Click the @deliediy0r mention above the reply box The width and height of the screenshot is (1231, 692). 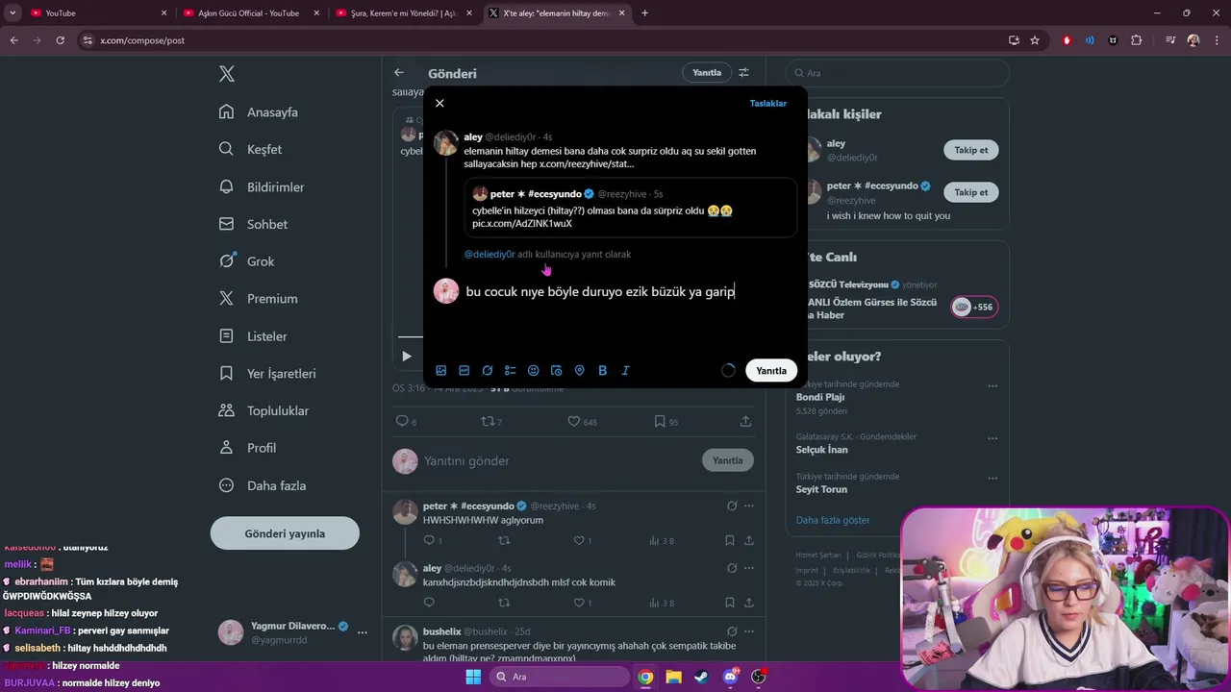click(x=490, y=255)
